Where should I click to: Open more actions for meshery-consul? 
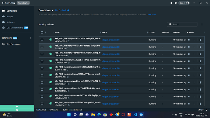[x=194, y=47]
